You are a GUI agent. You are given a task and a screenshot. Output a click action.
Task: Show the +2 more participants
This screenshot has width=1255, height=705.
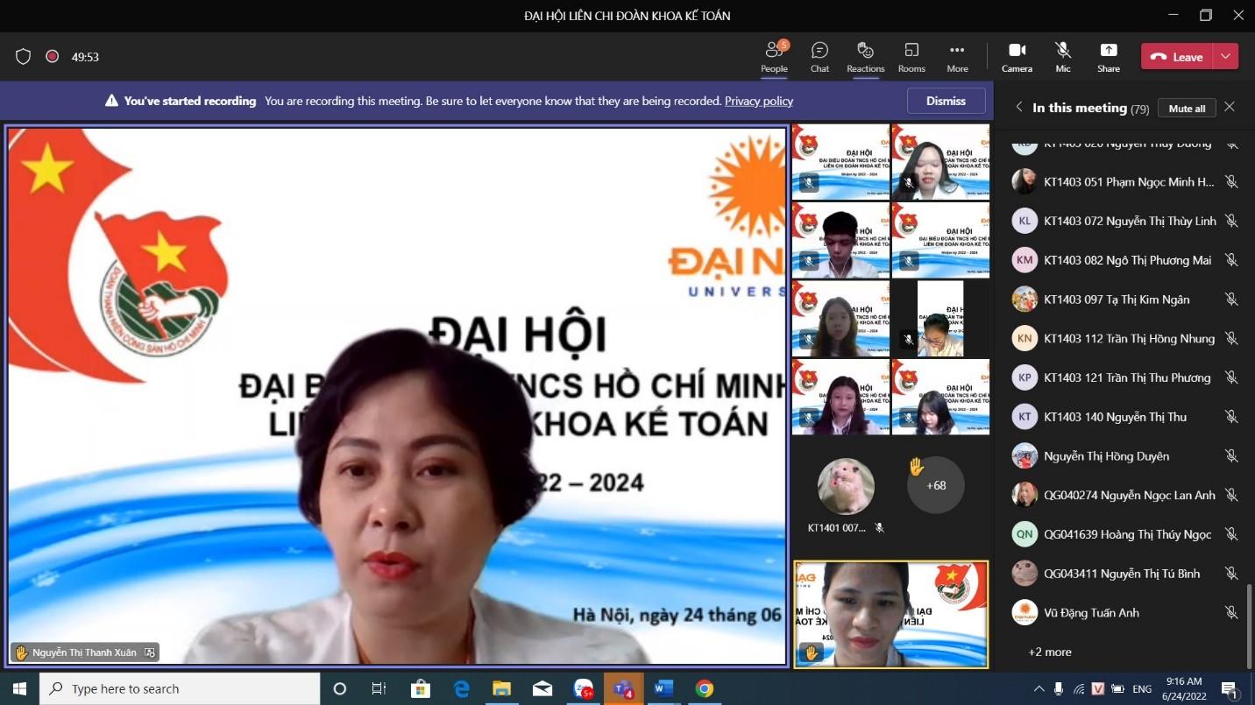tap(1050, 652)
